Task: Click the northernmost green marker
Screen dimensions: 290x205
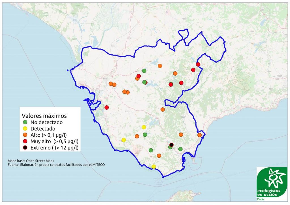Action: click(144, 71)
